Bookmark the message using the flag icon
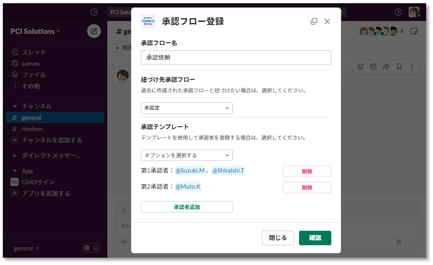This screenshot has height=265, width=433. point(399,67)
